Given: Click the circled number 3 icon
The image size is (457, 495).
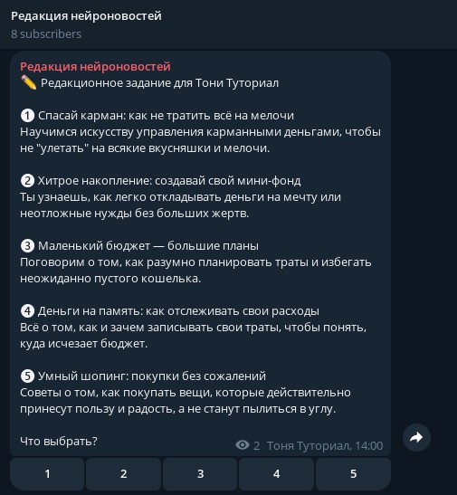Looking at the screenshot, I should [x=27, y=246].
